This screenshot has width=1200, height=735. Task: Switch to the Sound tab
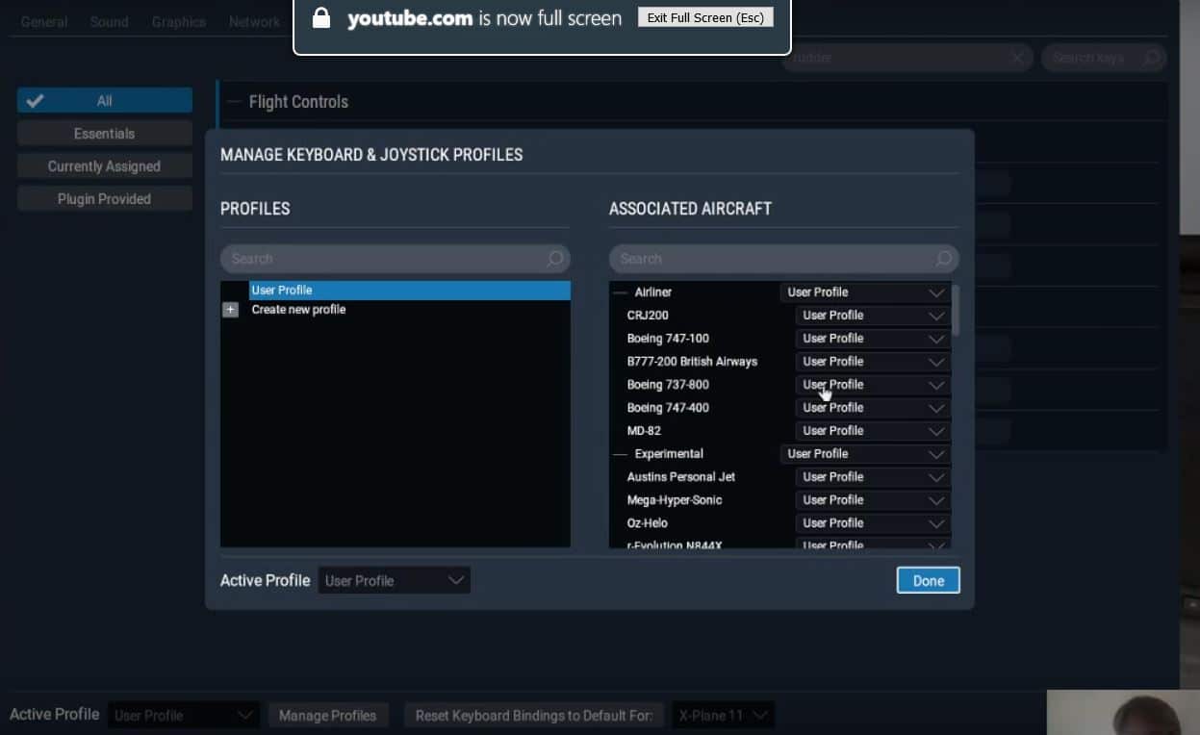(109, 22)
